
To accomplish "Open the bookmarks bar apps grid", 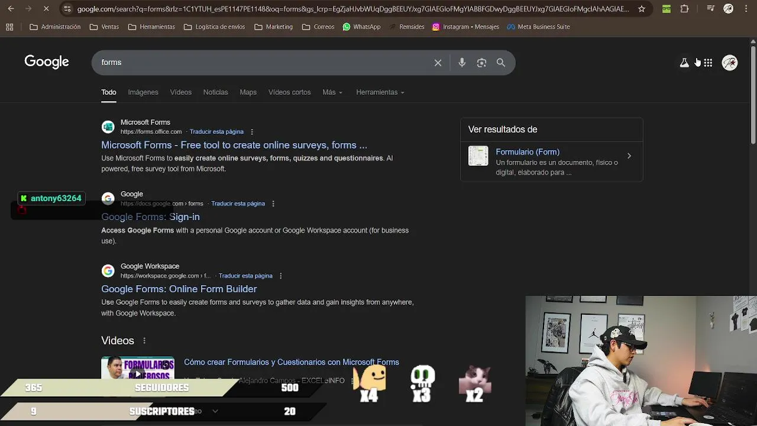I will point(9,27).
